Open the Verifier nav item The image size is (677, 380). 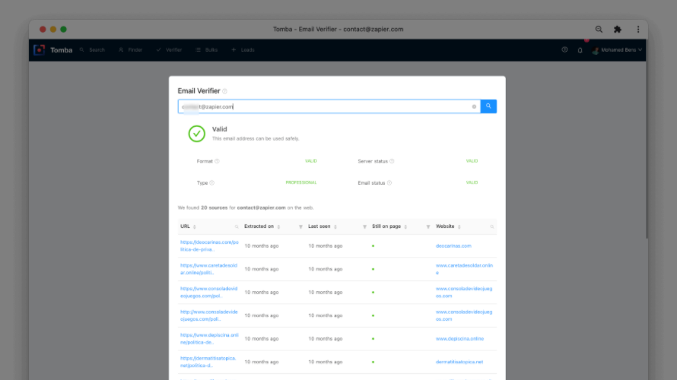[169, 50]
